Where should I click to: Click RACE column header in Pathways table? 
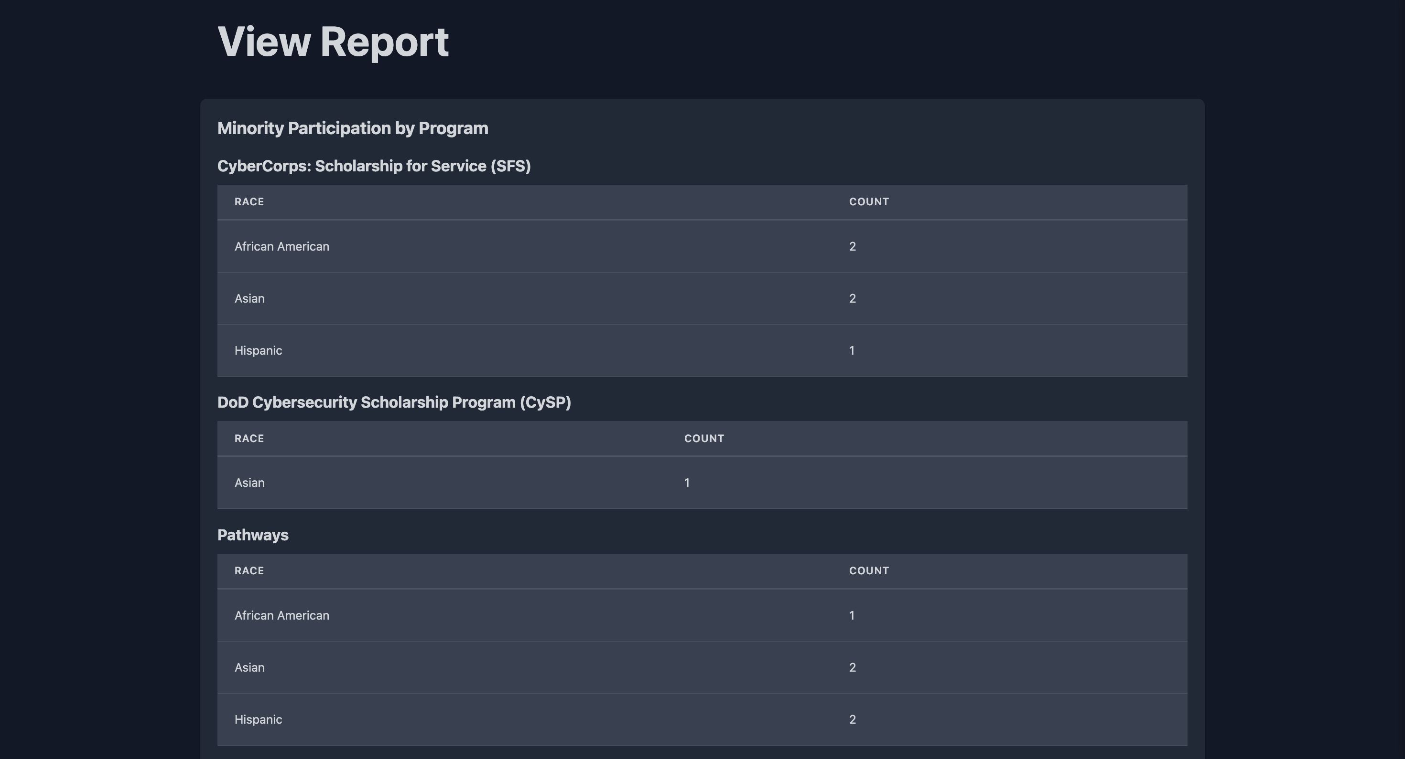[x=249, y=571]
